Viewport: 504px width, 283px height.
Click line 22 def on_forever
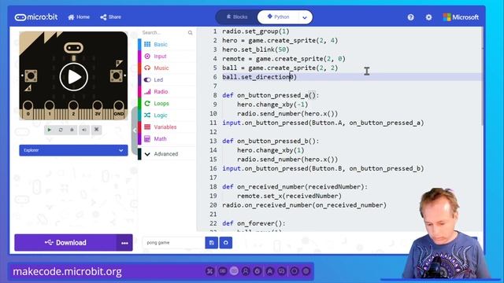click(x=254, y=223)
